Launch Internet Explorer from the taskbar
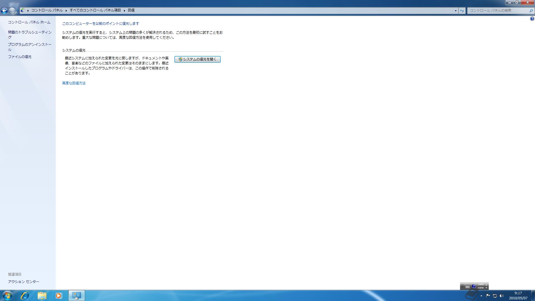The image size is (535, 301). [x=25, y=295]
